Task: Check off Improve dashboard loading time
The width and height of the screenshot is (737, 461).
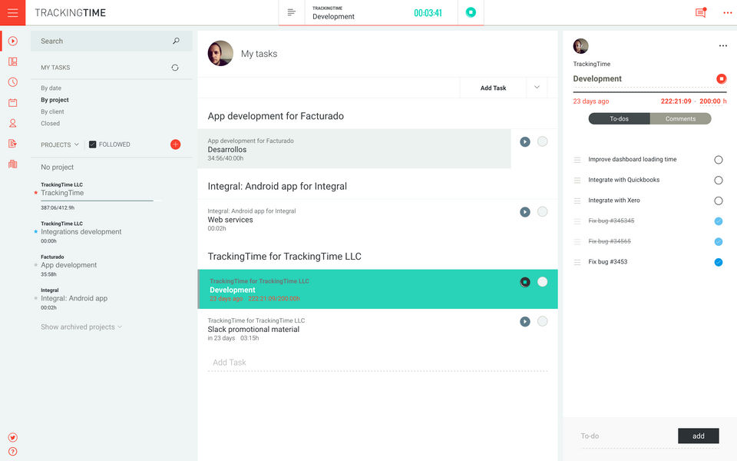Action: pos(719,160)
